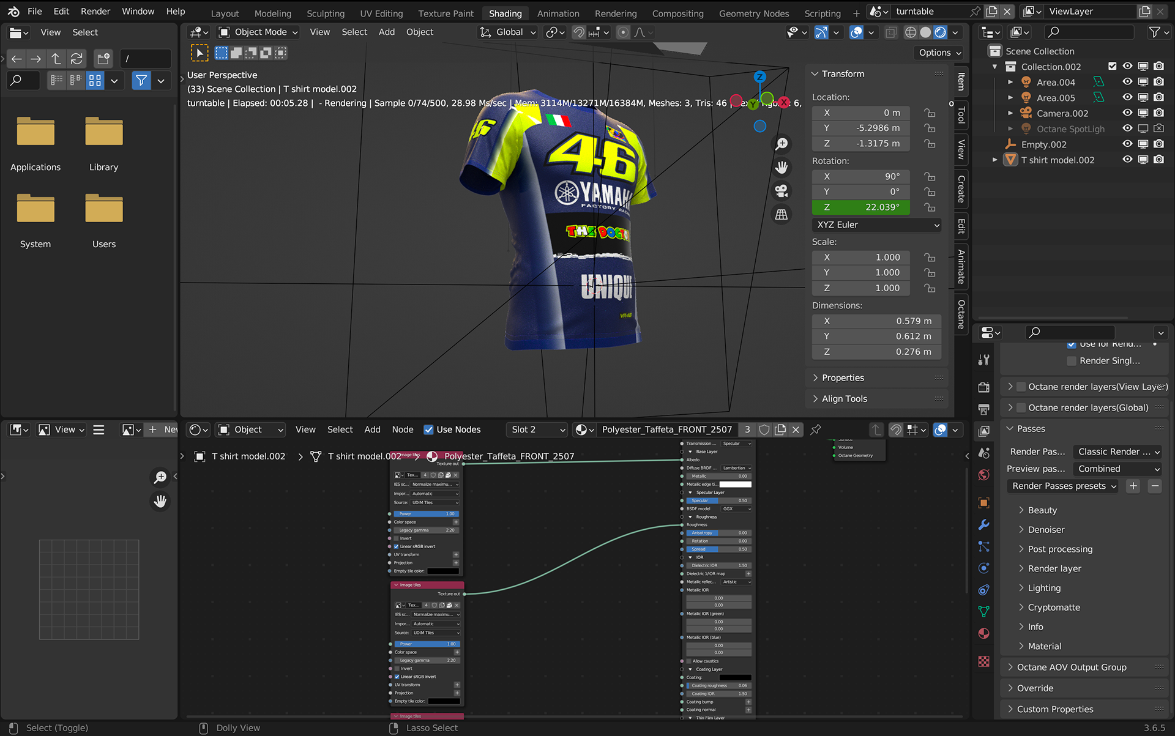Switch to the Animation workspace tab

(x=558, y=13)
